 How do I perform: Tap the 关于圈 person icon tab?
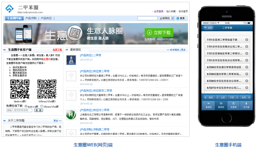(246, 105)
